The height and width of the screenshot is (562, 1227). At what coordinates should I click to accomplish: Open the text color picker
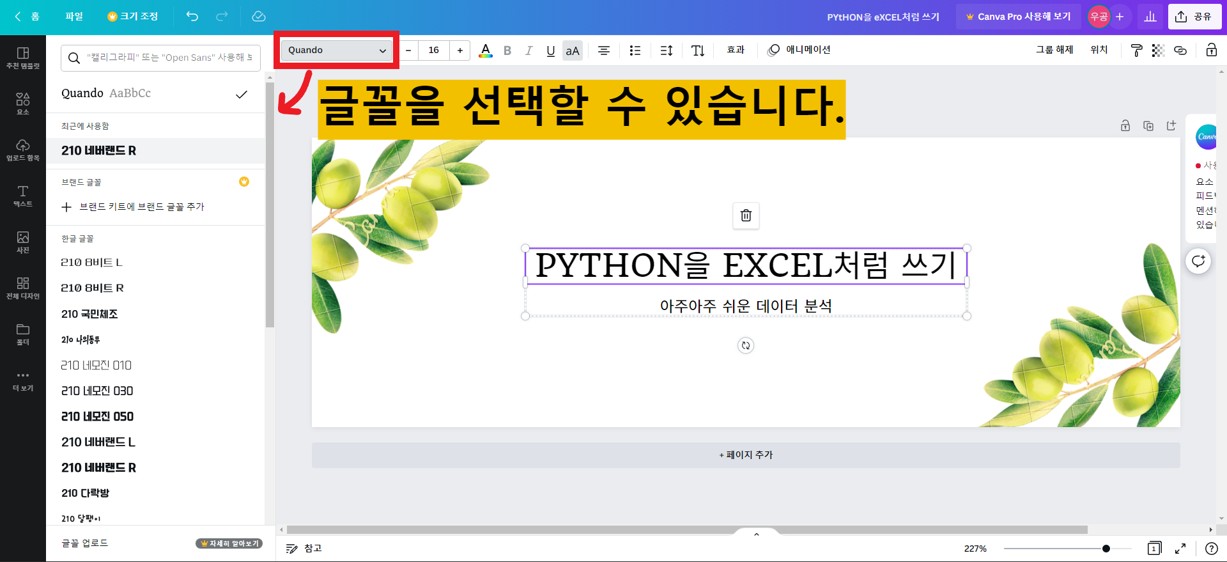click(x=486, y=51)
